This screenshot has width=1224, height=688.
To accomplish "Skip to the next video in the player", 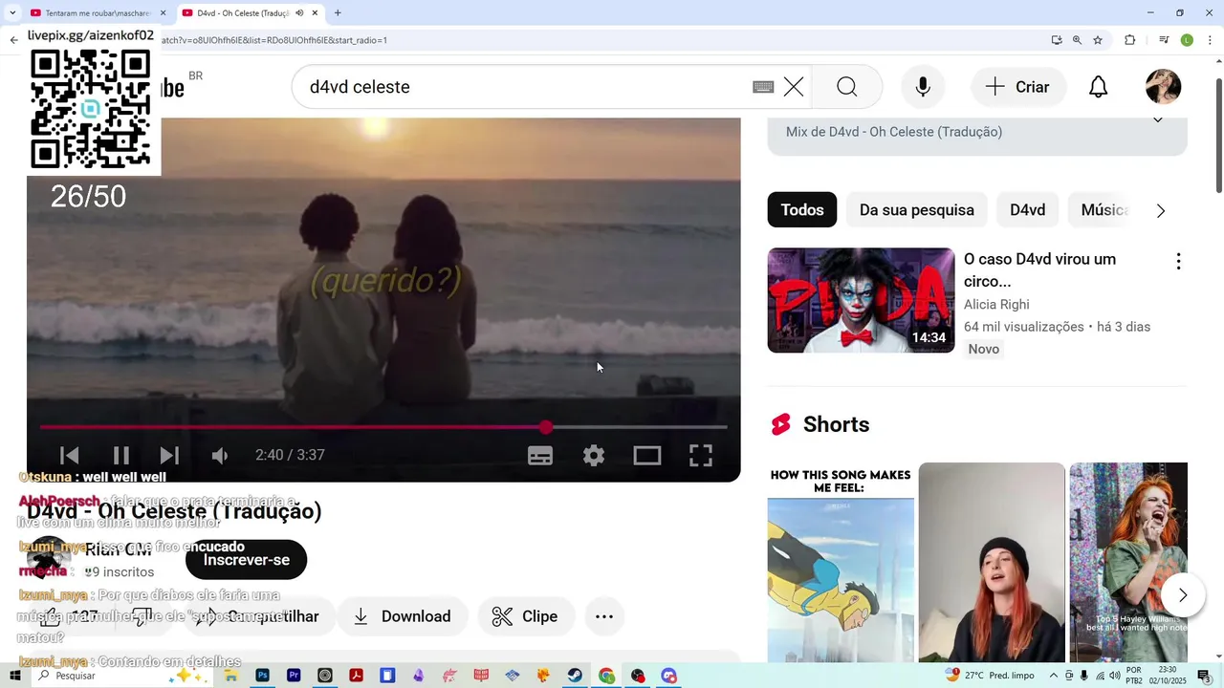I will [169, 456].
